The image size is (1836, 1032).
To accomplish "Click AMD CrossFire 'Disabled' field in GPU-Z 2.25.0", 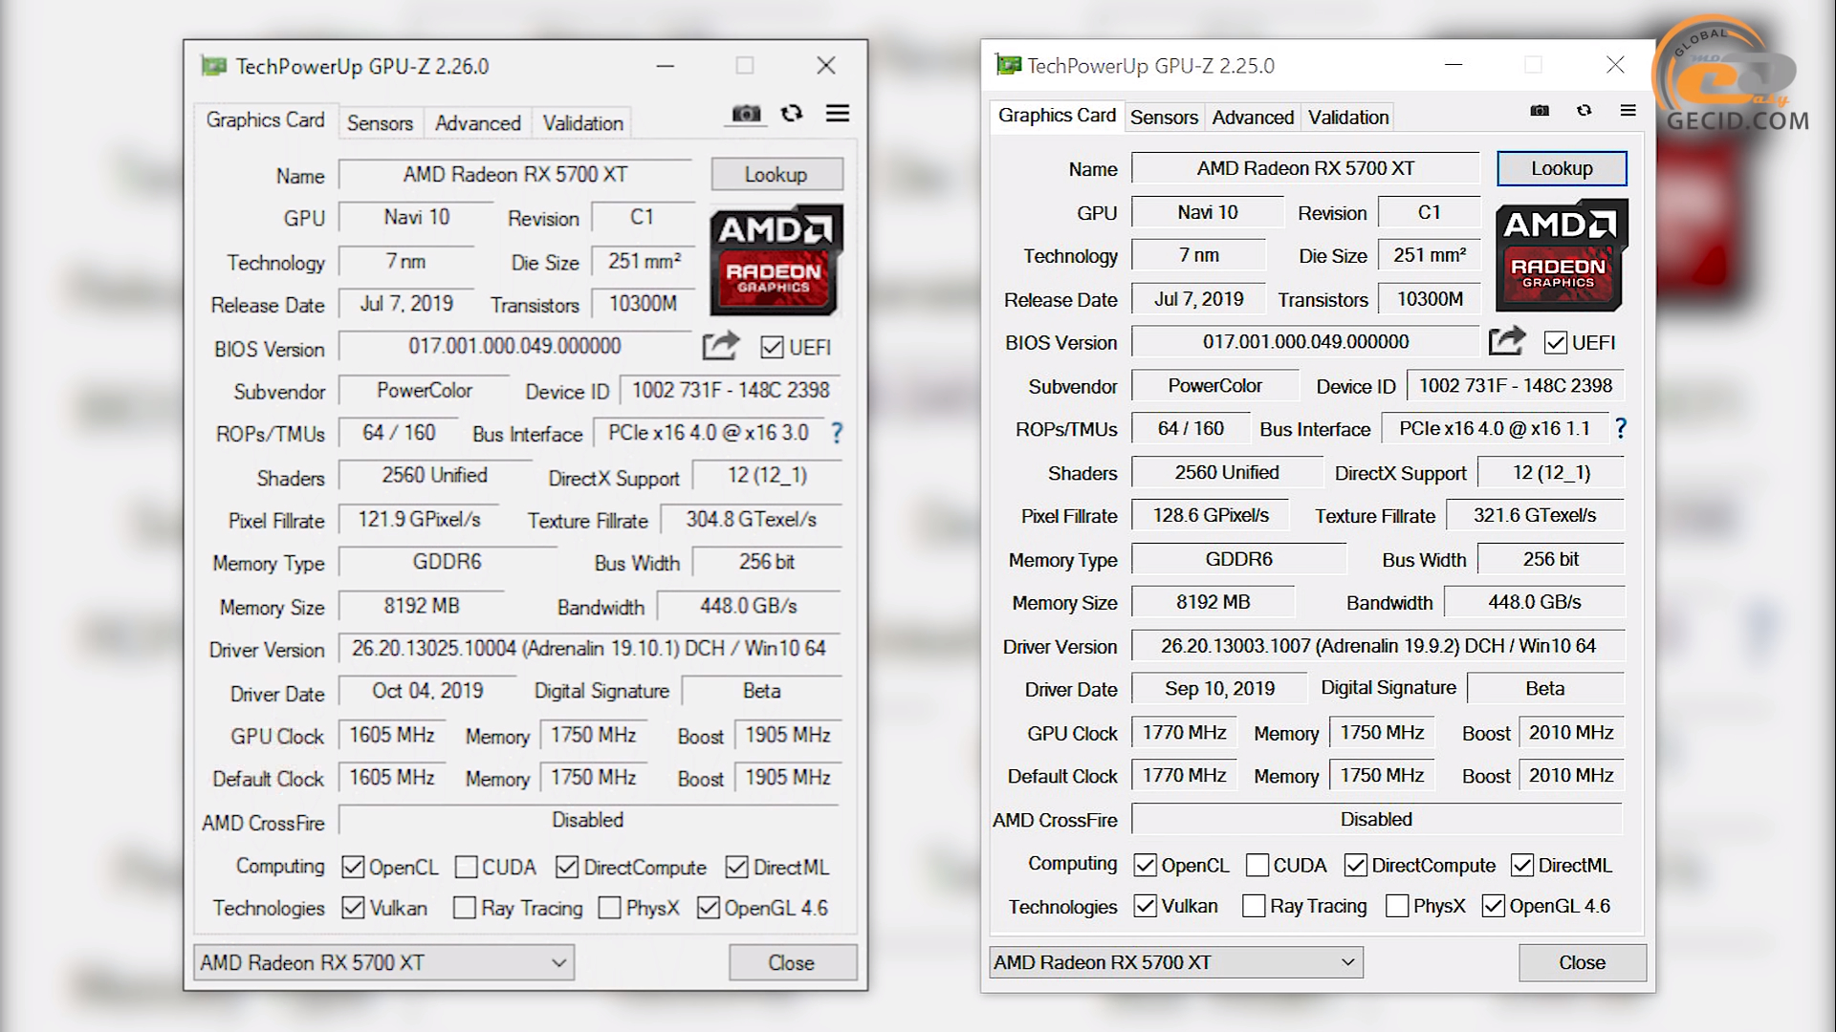I will pyautogui.click(x=1377, y=820).
